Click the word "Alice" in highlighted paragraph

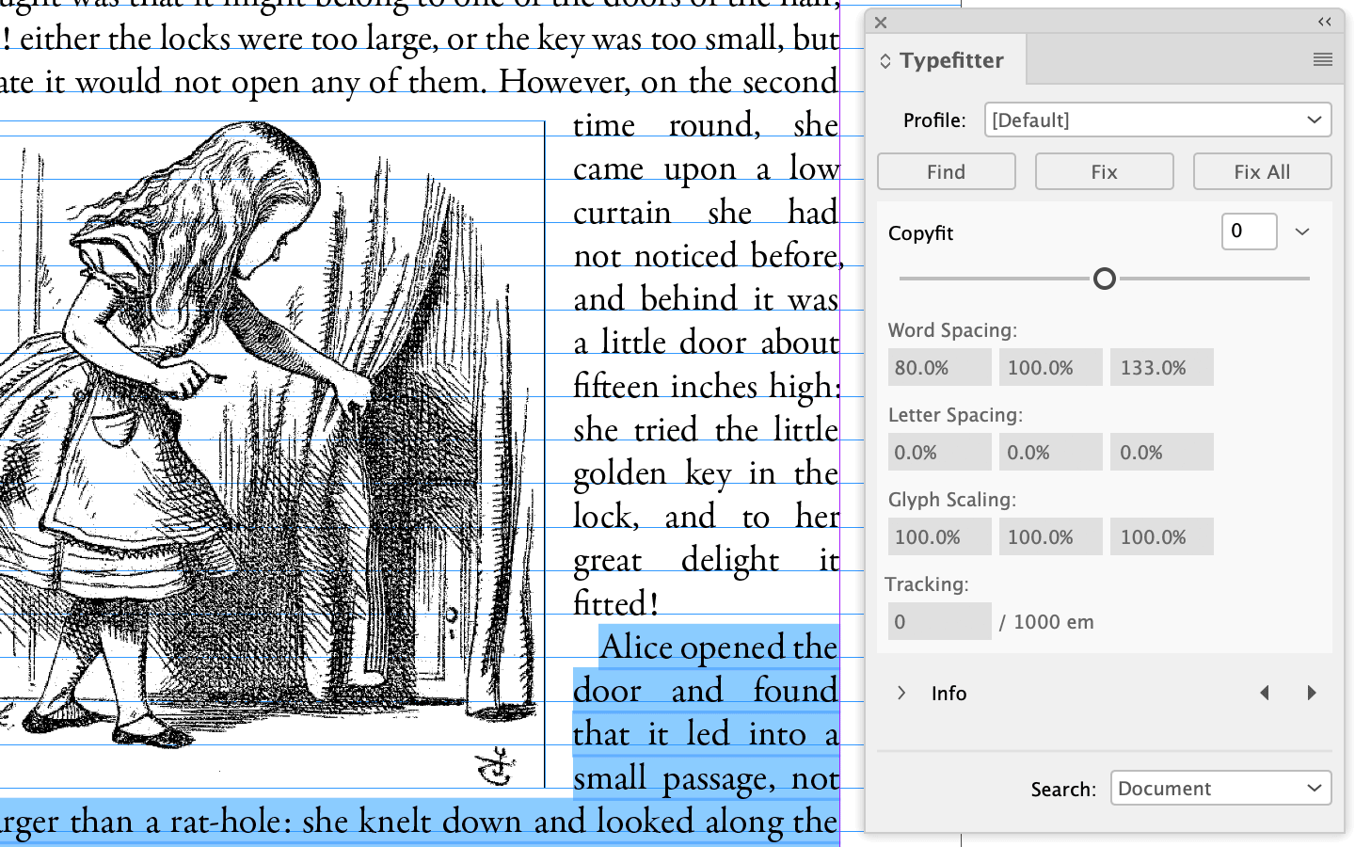637,647
